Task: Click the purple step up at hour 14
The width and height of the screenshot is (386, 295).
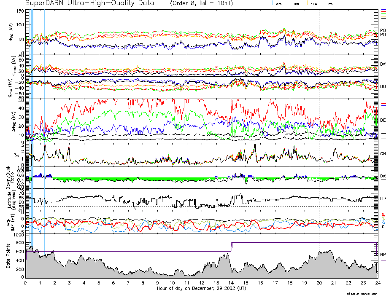Action: pyautogui.click(x=231, y=247)
